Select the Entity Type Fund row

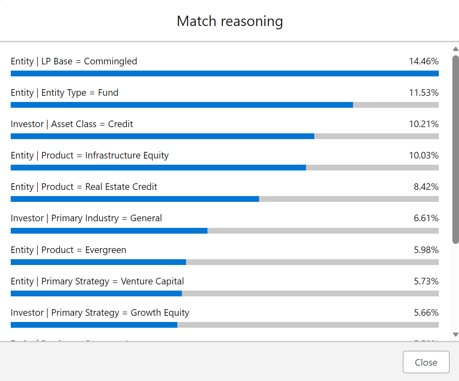pos(64,92)
